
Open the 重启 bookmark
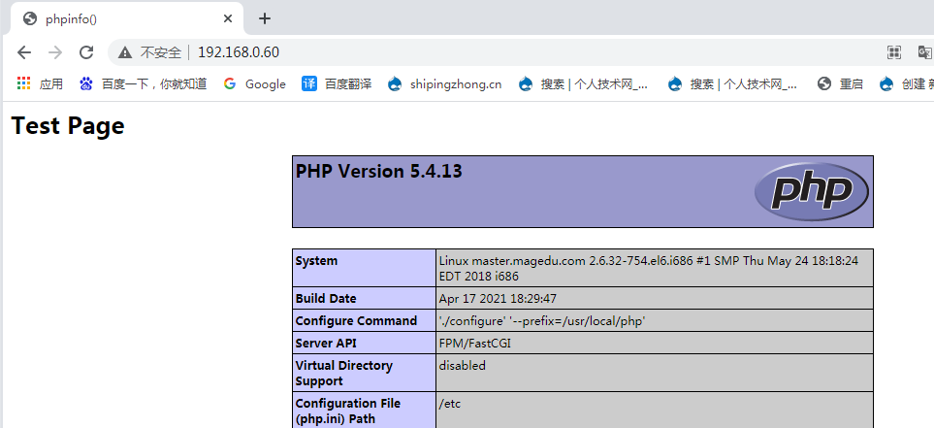(840, 84)
